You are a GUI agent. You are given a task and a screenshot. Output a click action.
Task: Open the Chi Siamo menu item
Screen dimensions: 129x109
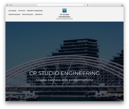(x=12, y=11)
